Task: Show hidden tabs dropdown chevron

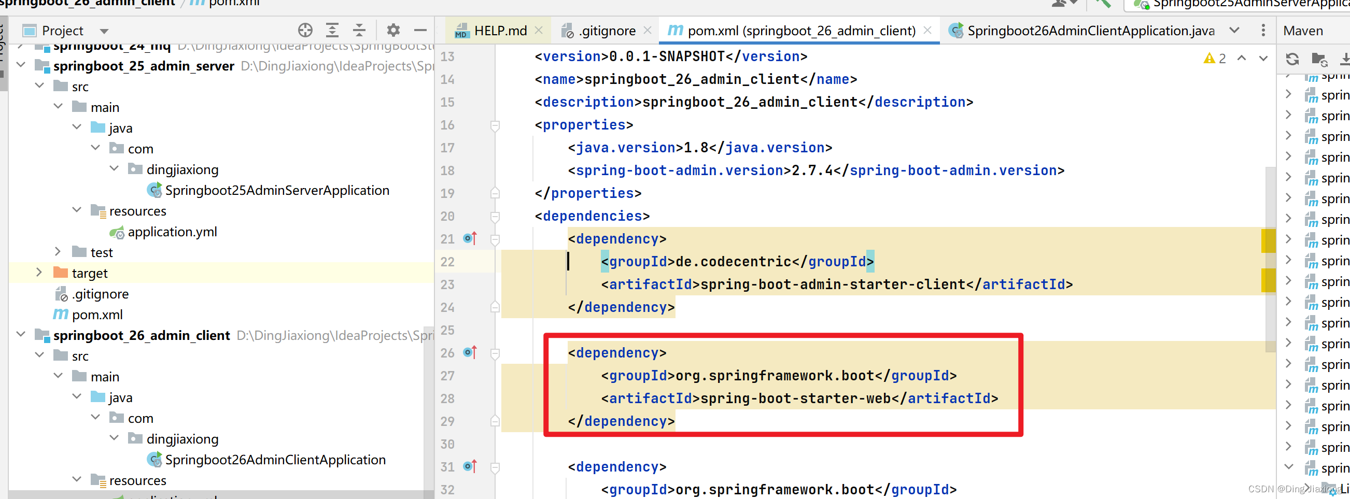Action: point(1234,31)
